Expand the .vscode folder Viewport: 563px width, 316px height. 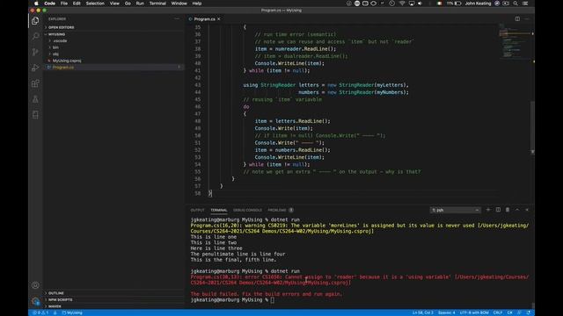pos(60,41)
